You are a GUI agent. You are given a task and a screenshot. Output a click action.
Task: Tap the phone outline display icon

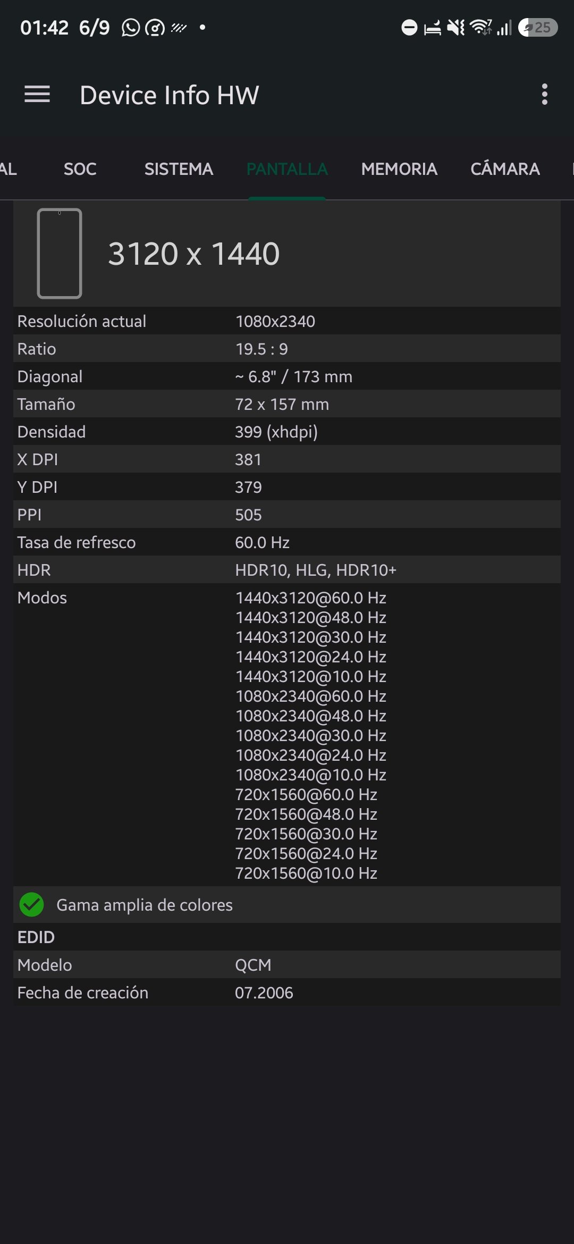[x=60, y=254]
